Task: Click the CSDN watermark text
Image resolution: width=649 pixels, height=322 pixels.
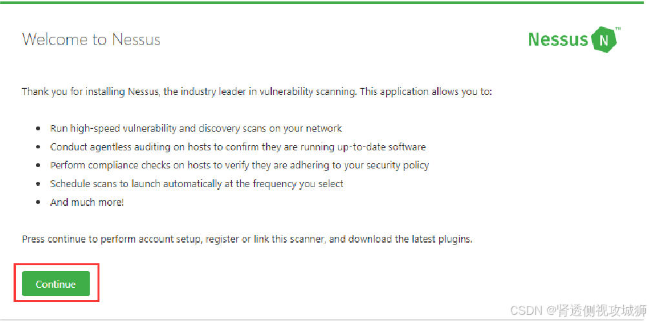Action: 578,310
